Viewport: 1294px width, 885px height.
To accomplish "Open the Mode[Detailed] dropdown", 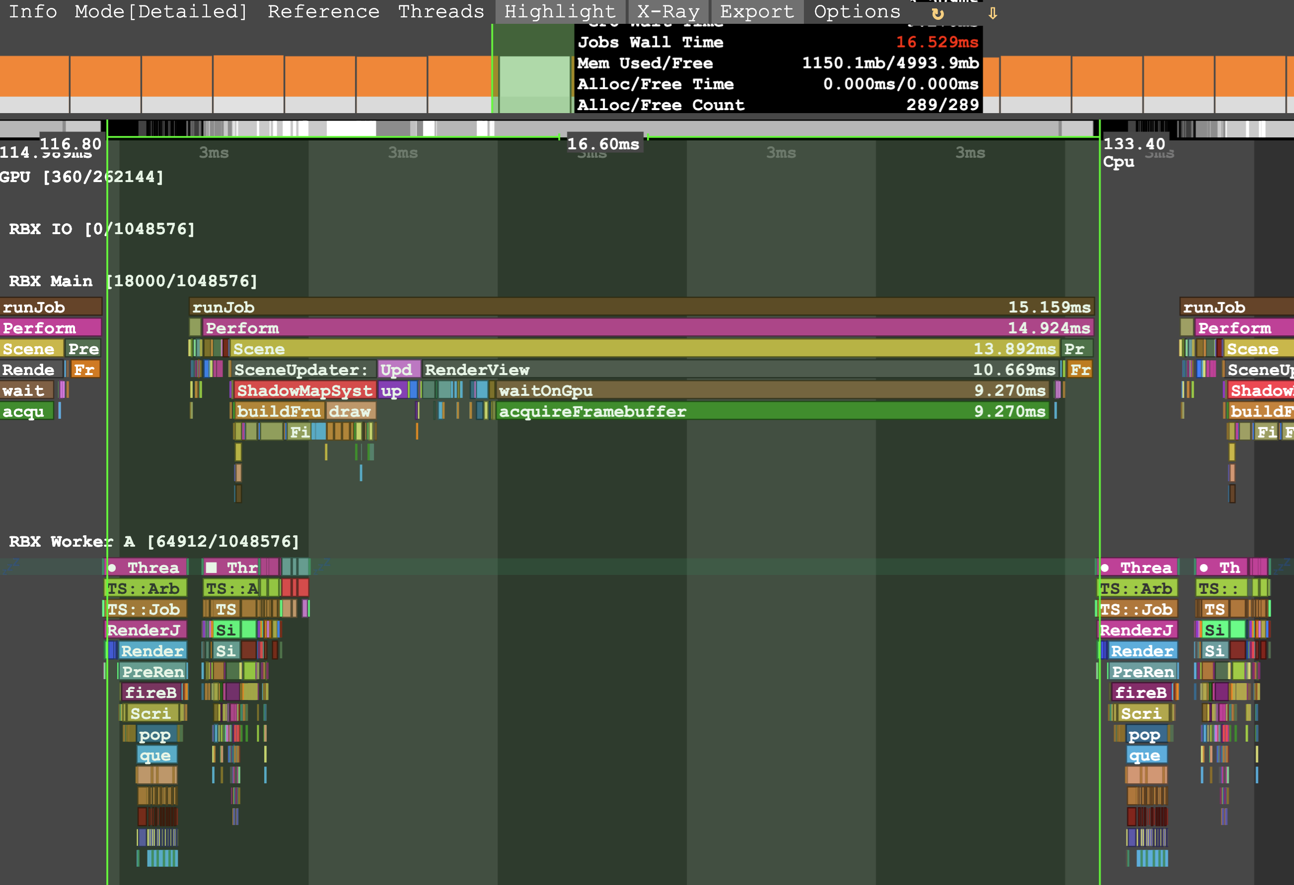I will pos(161,12).
